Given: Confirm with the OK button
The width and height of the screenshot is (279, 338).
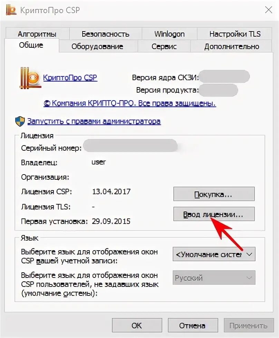Looking at the screenshot, I should 137,325.
